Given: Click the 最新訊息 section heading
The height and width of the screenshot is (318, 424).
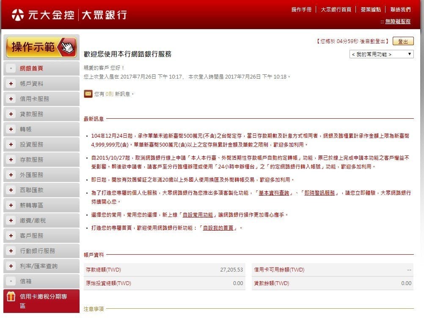Looking at the screenshot, I should point(94,119).
